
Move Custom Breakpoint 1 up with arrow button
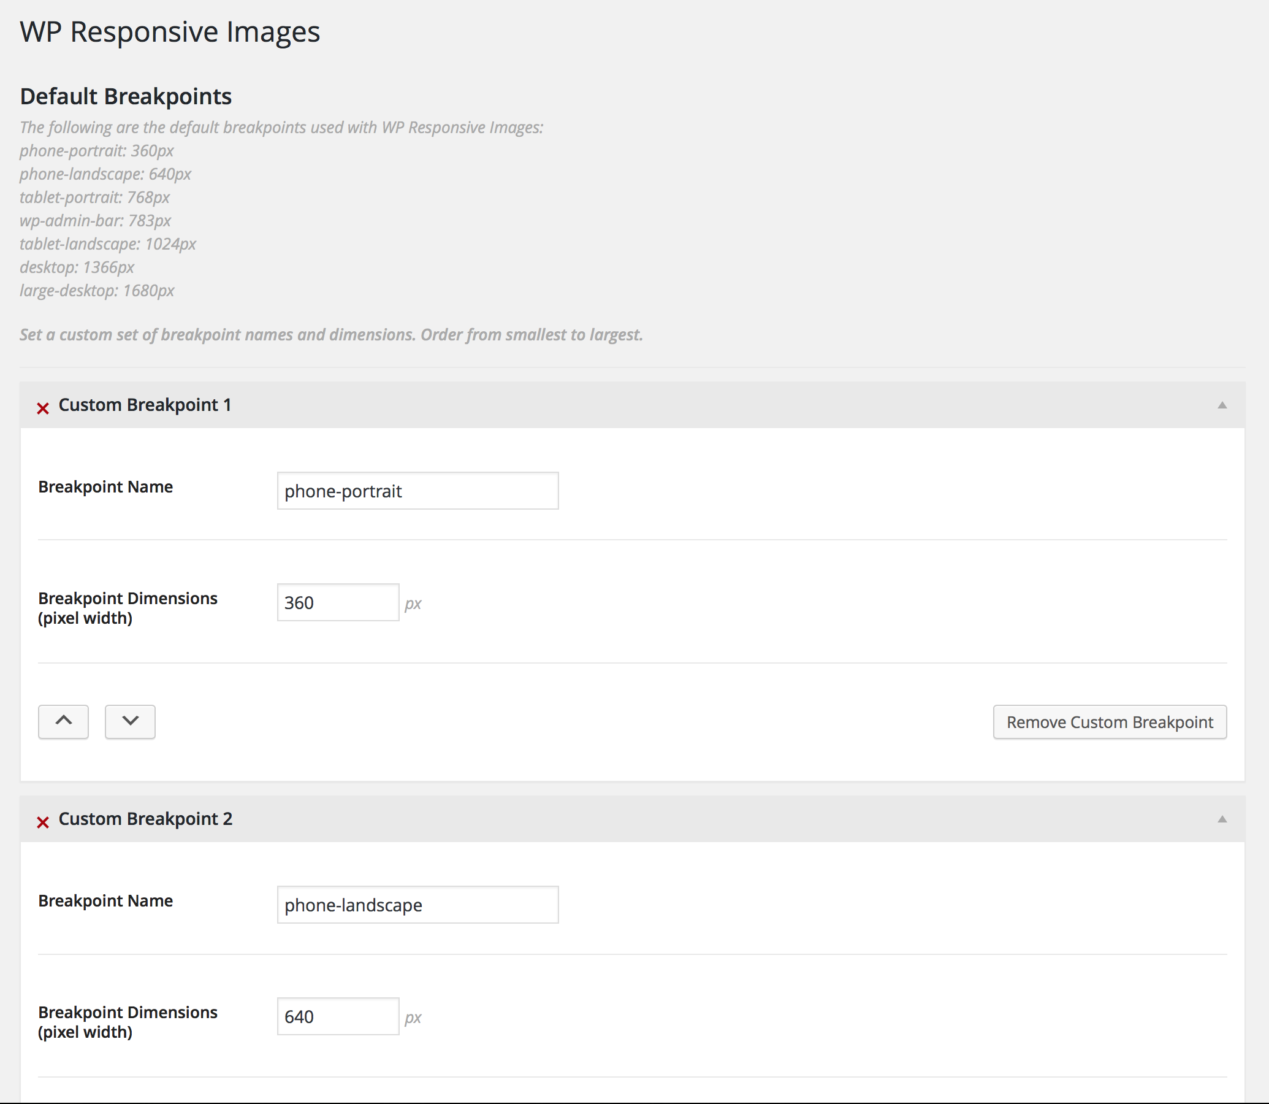(x=63, y=721)
